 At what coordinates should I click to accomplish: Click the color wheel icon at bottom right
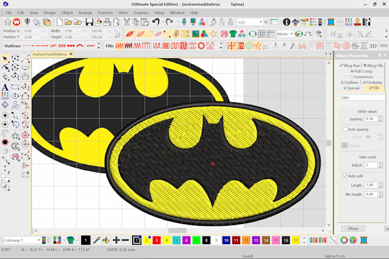(x=344, y=240)
